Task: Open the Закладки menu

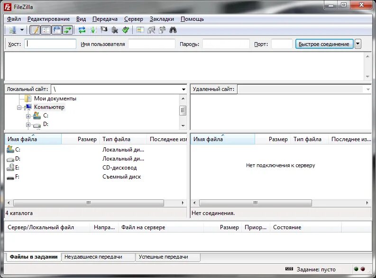Action: [162, 19]
